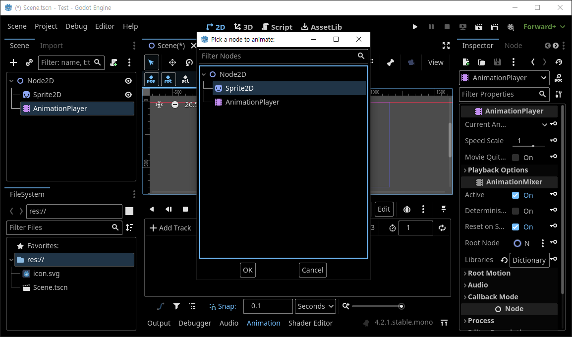This screenshot has width=572, height=337.
Task: Run the project with the play icon
Action: click(415, 27)
